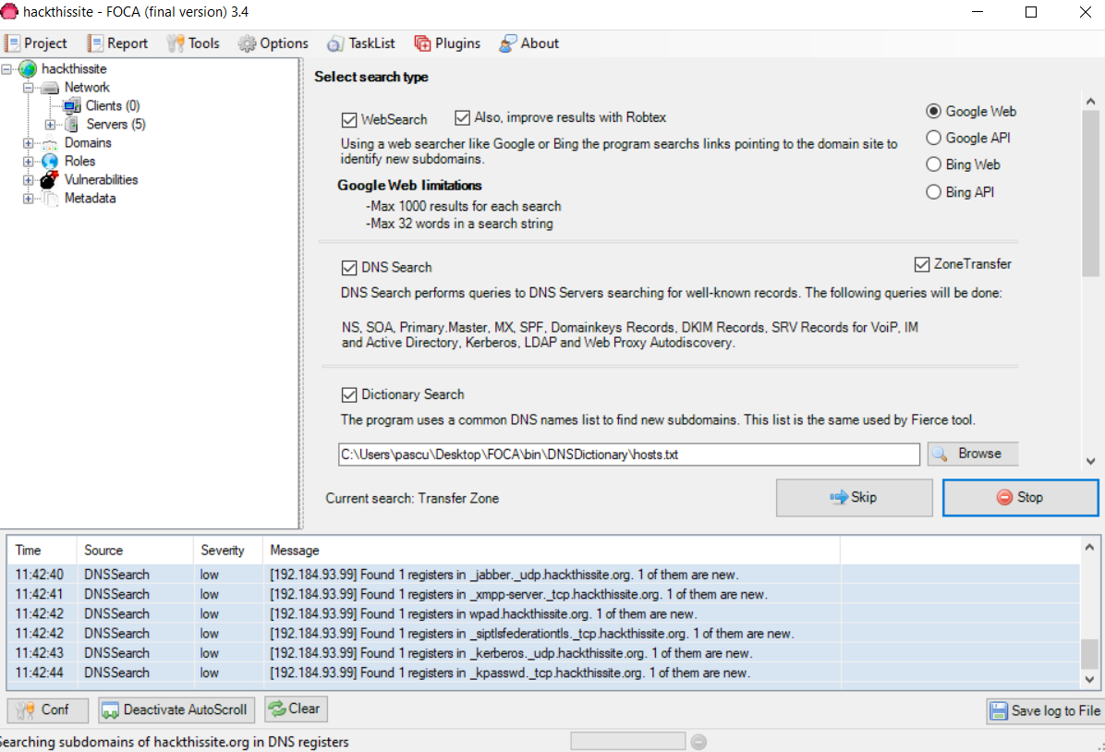The width and height of the screenshot is (1105, 752).
Task: Select the Vulnerabilities bomb icon in tree
Action: 49,180
